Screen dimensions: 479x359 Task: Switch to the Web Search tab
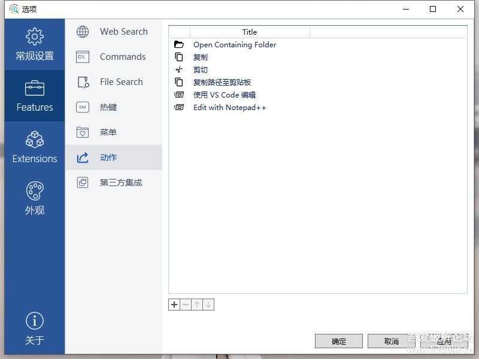tap(114, 32)
